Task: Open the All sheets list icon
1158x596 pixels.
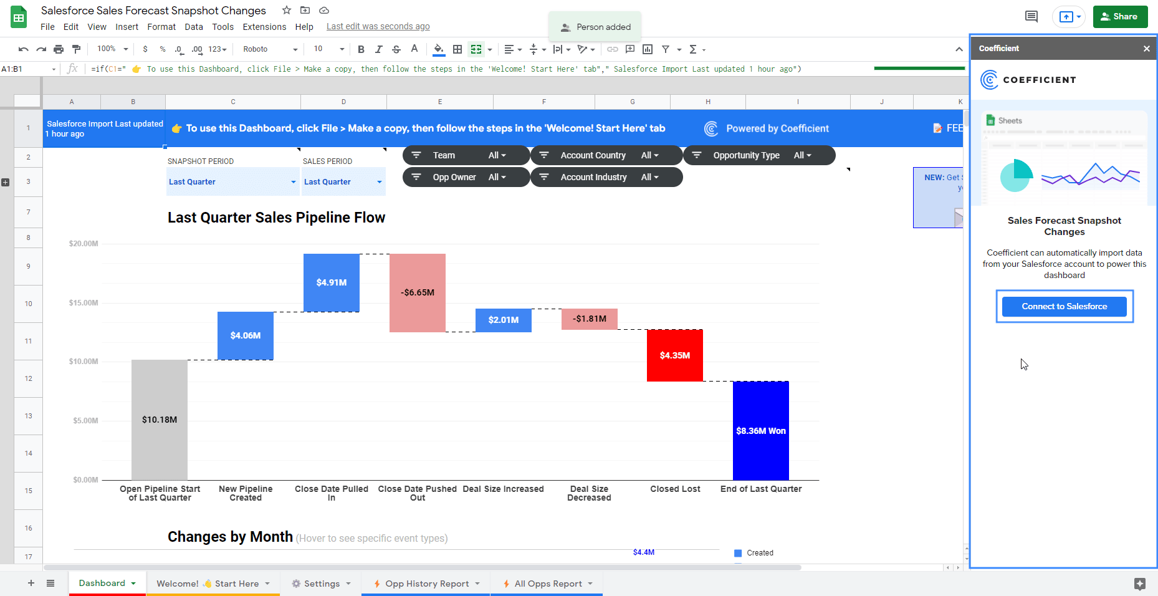Action: (x=50, y=583)
